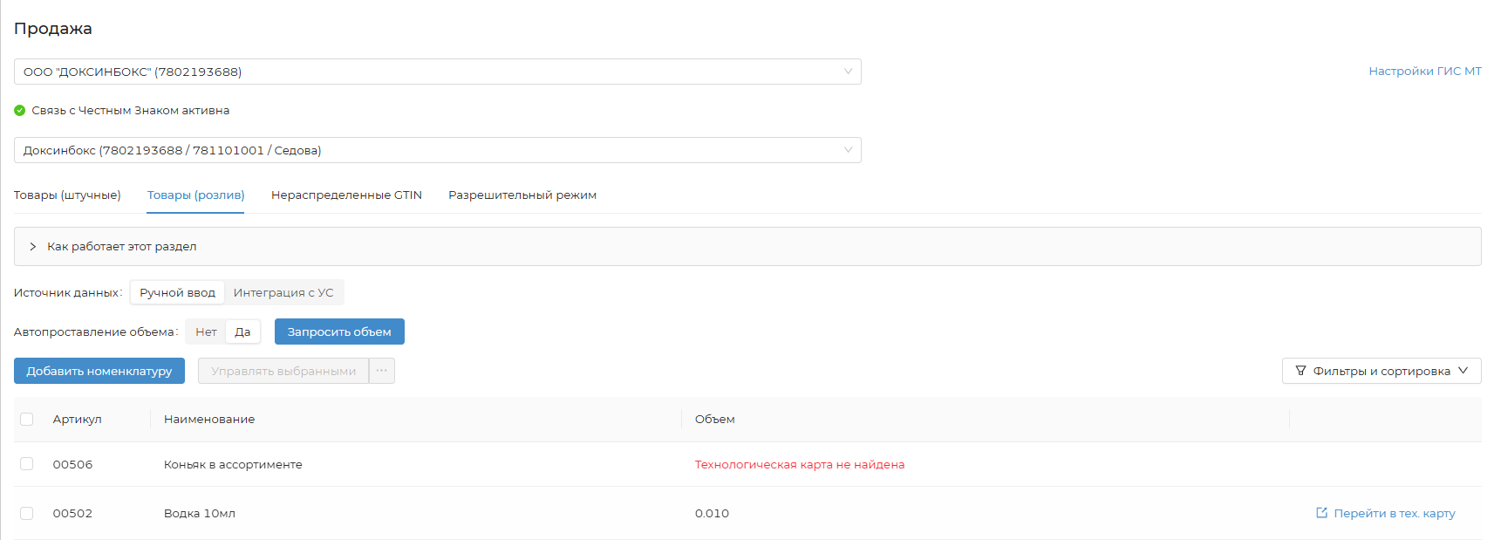Image resolution: width=1494 pixels, height=540 pixels.
Task: Go to Разрешительный режим tab
Action: [x=522, y=195]
